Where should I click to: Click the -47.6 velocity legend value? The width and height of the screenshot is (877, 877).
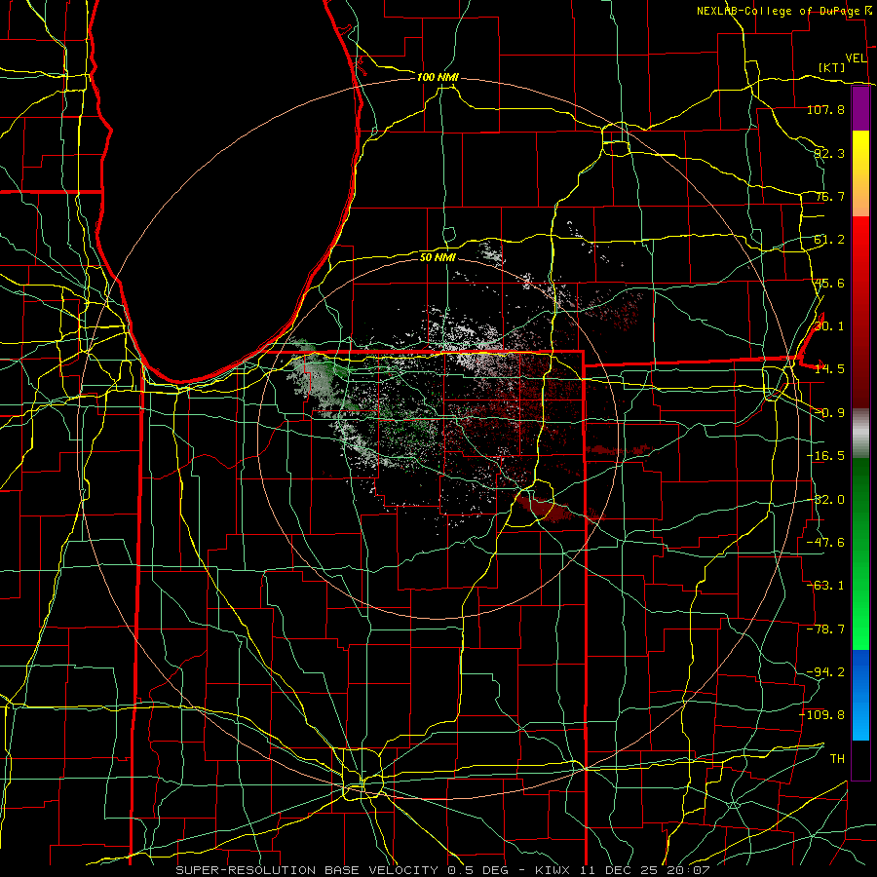point(825,543)
